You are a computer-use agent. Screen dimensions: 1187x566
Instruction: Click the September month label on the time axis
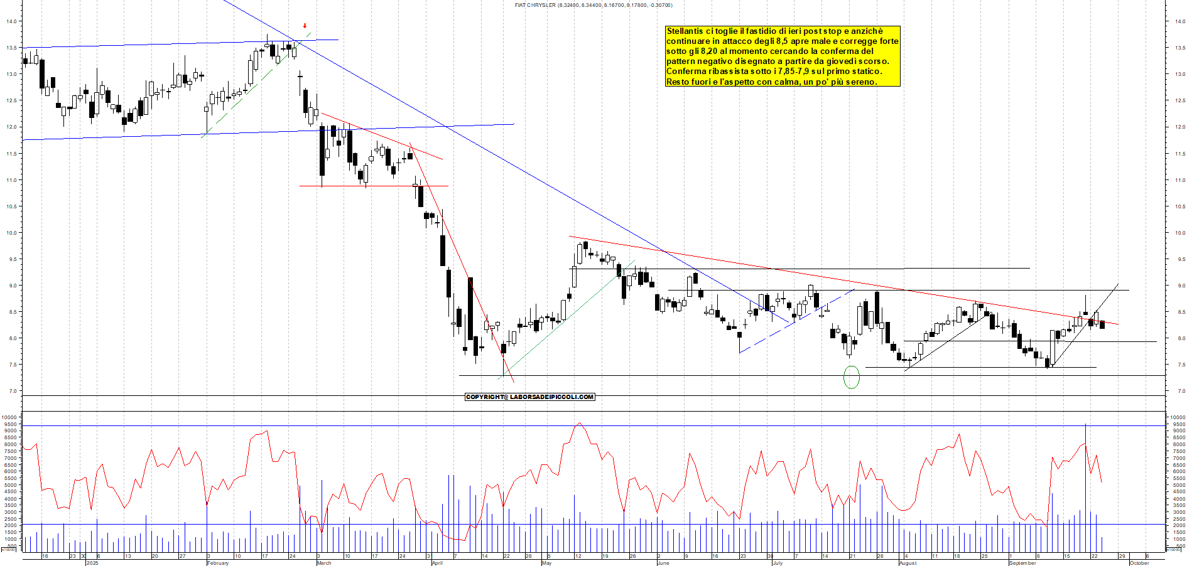[x=1022, y=563]
